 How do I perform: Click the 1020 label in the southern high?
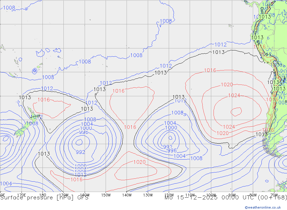point(139,162)
